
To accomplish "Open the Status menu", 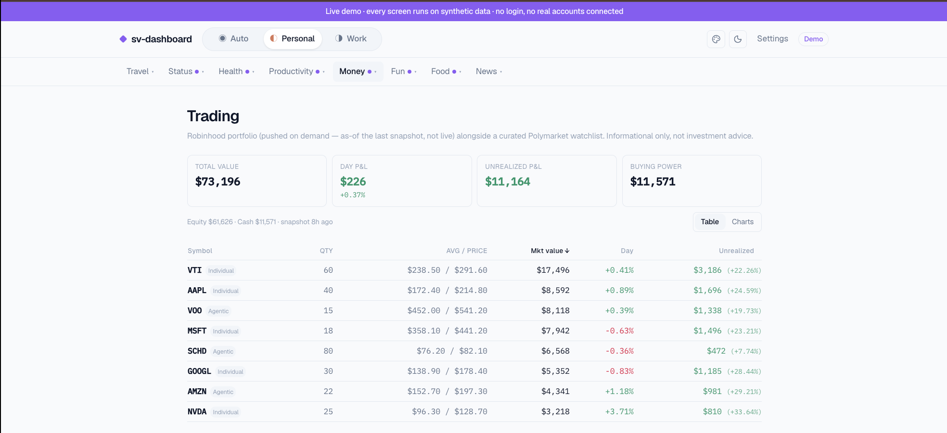I will [x=186, y=71].
